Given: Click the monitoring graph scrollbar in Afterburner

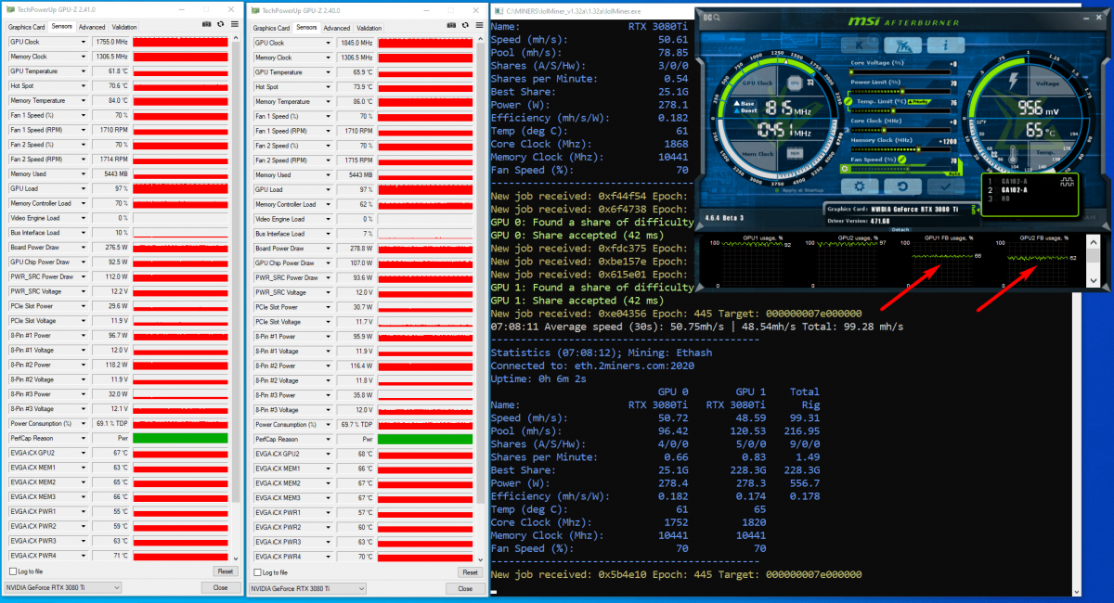Looking at the screenshot, I should click(x=1093, y=255).
